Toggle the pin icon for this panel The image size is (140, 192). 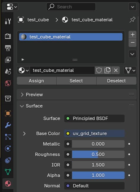tap(132, 20)
